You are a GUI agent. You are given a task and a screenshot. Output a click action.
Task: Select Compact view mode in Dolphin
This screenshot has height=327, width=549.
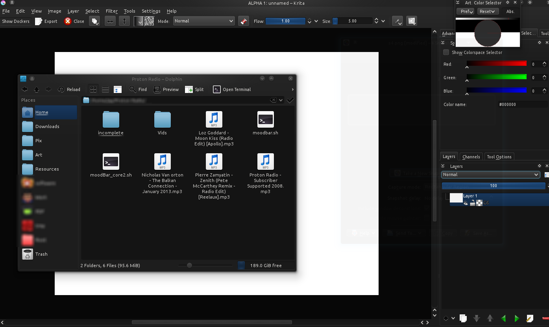click(105, 89)
